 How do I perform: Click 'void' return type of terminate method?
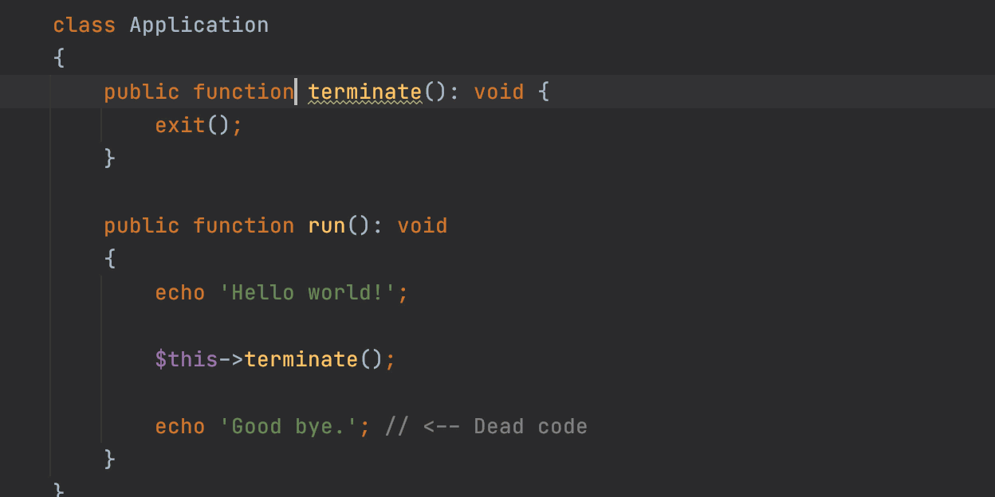[x=498, y=92]
